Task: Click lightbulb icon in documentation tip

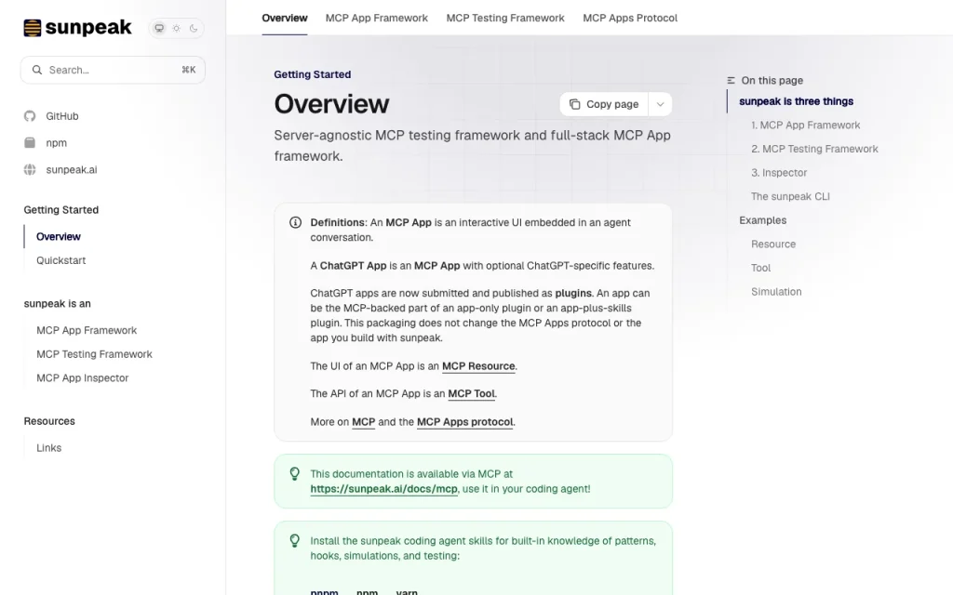Action: click(x=295, y=473)
